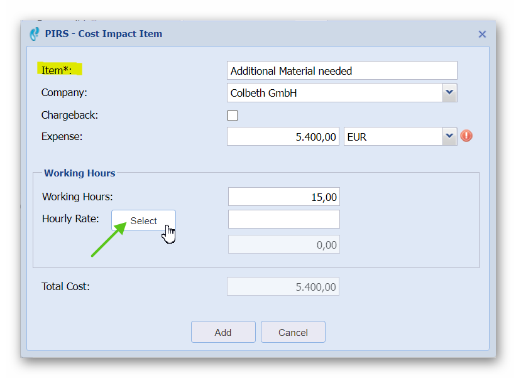Screen dimensions: 516x378
Task: Click the highlighted Item* label
Action: [x=57, y=70]
